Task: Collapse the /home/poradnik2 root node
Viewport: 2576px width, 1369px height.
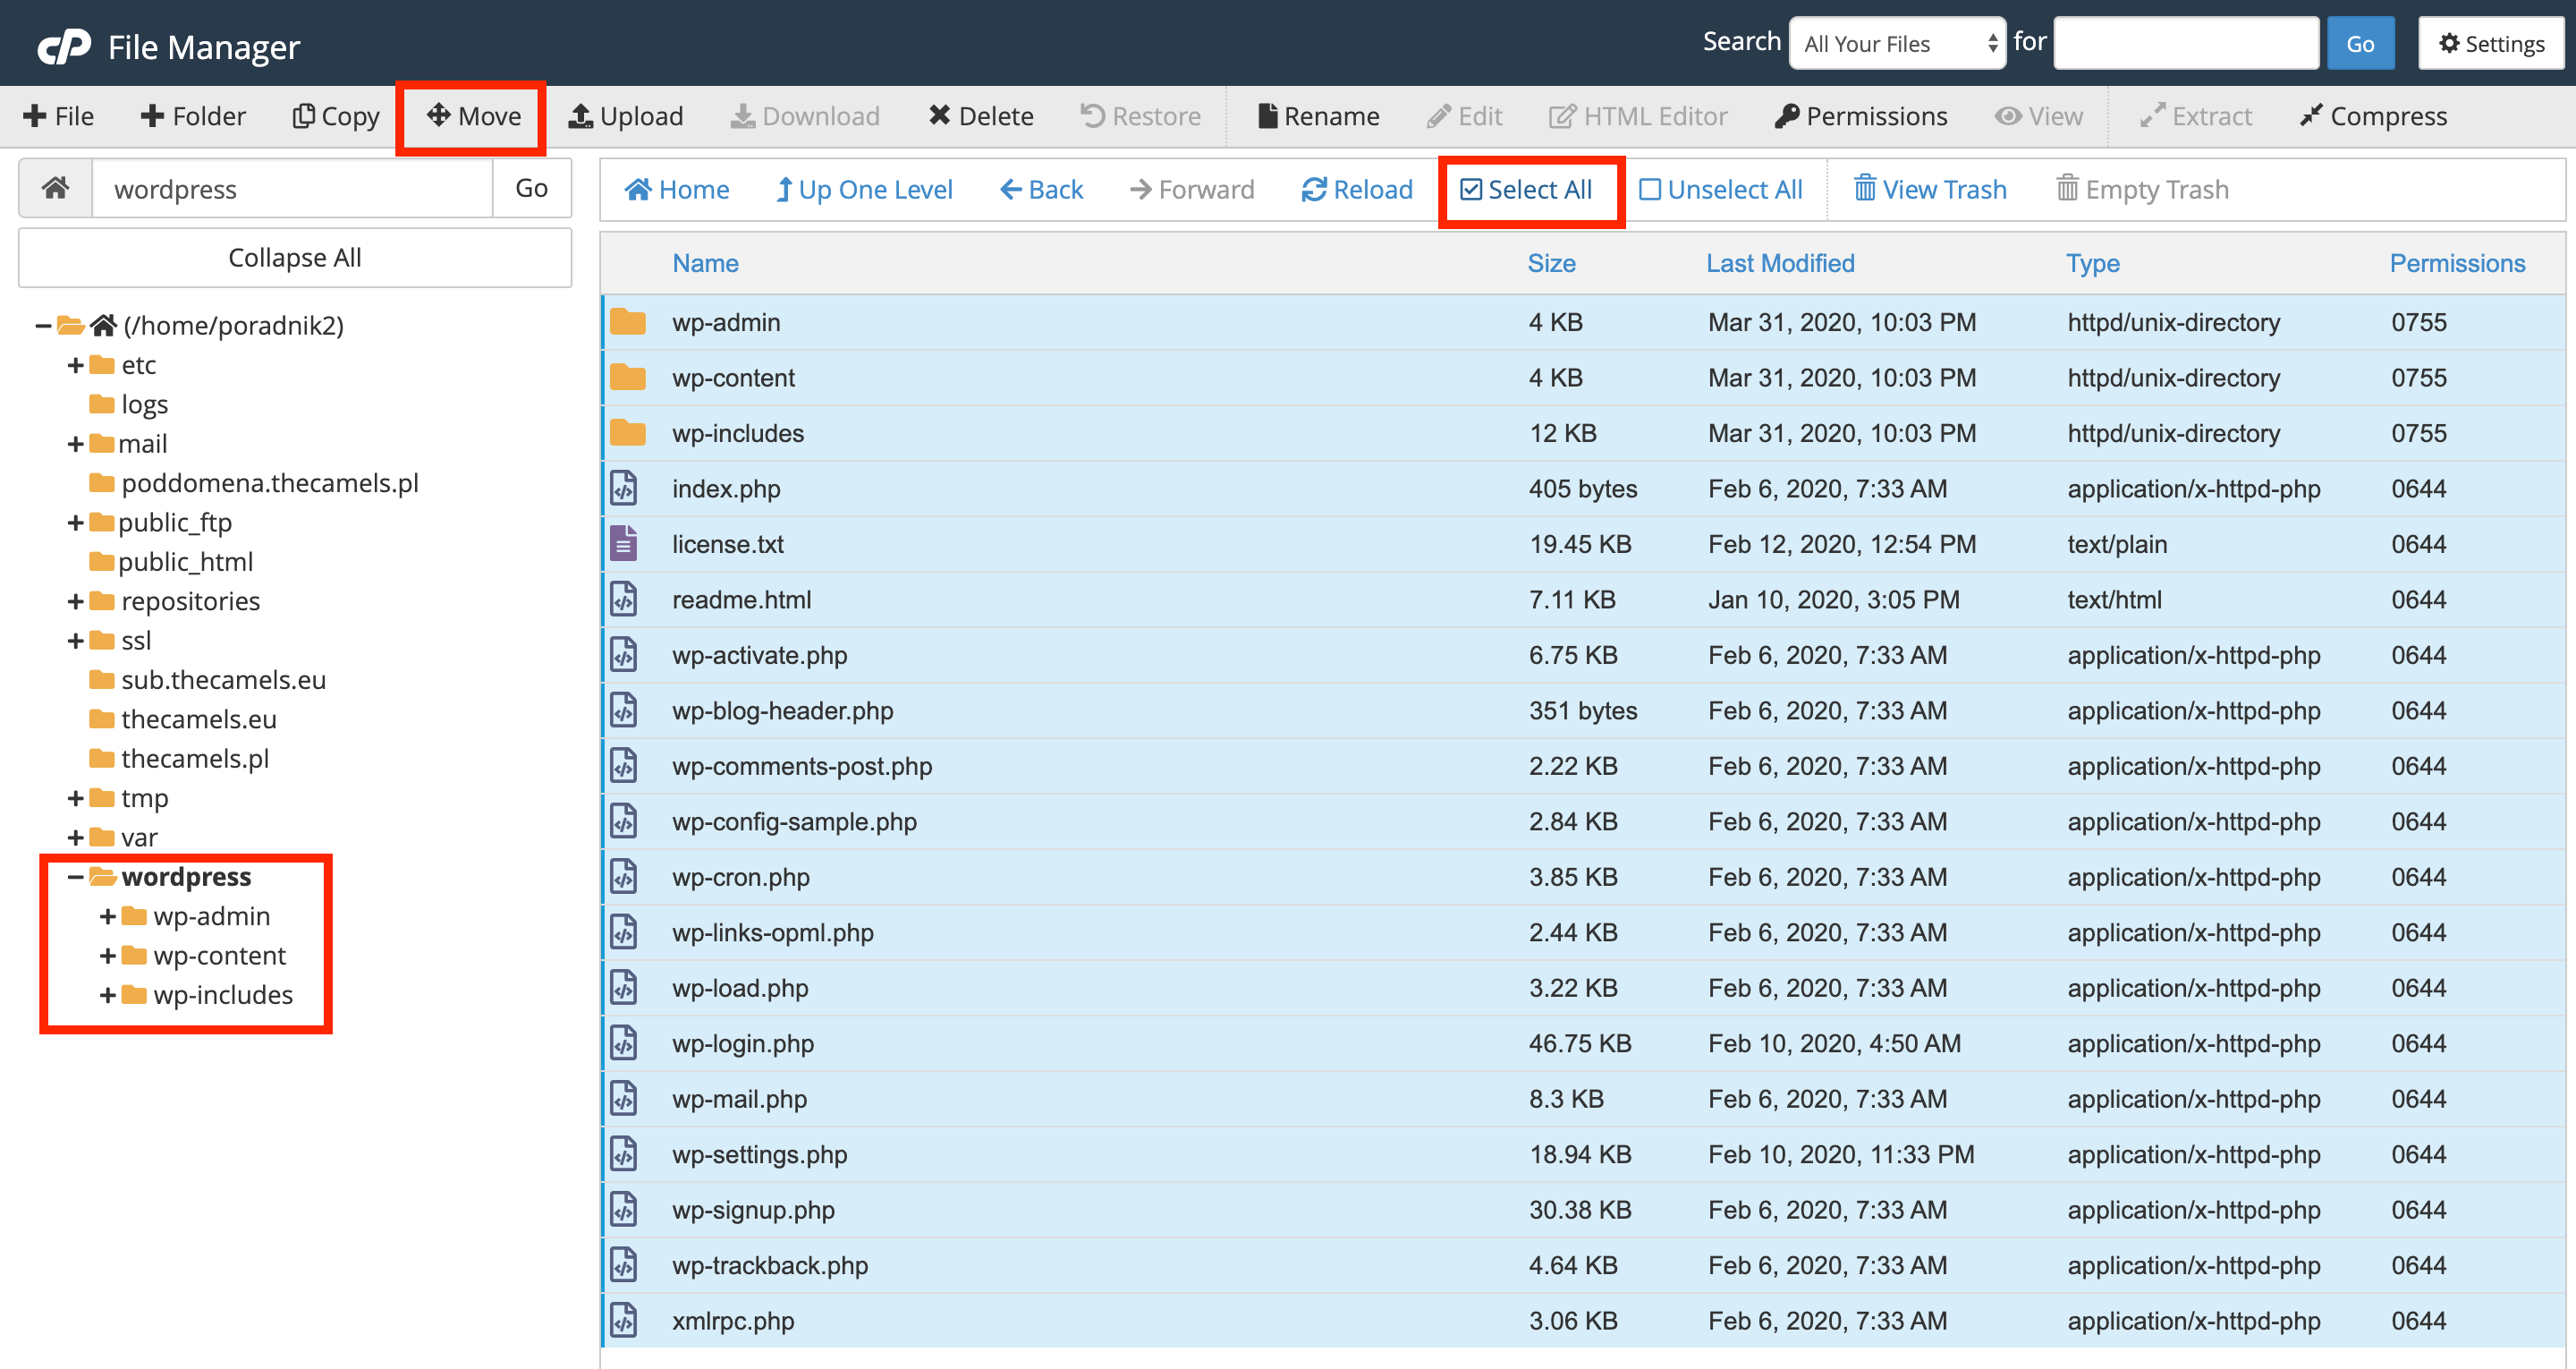Action: pos(43,325)
